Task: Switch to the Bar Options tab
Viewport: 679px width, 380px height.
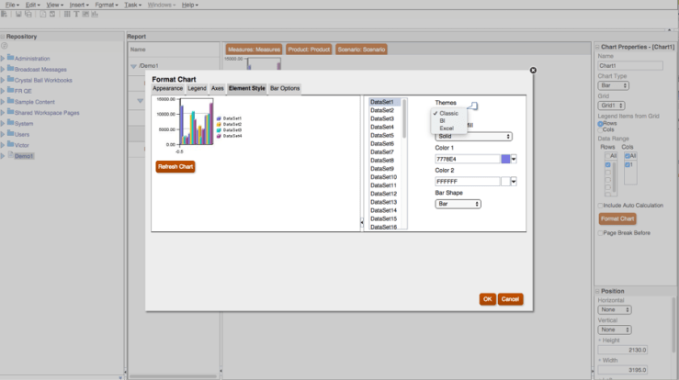Action: click(284, 88)
